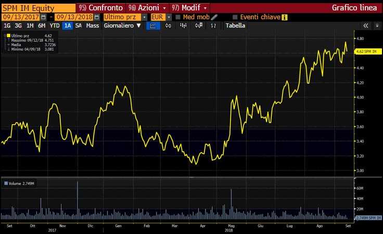Open the start date calendar picker

tap(44, 17)
